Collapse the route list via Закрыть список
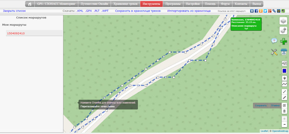The width and height of the screenshot is (289, 134). [x=14, y=11]
